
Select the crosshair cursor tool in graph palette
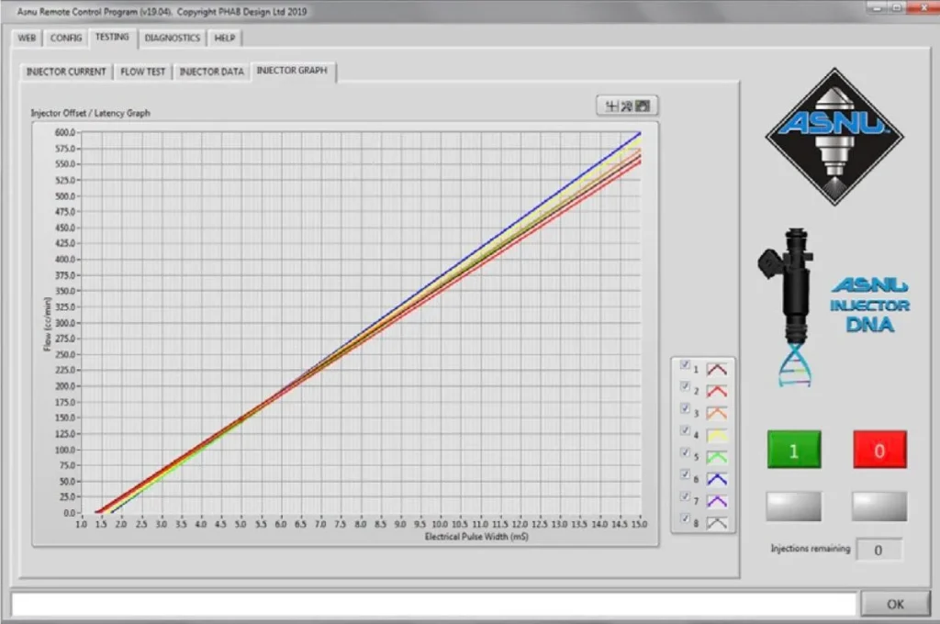610,106
